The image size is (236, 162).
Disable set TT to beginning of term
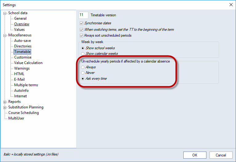click(x=81, y=30)
